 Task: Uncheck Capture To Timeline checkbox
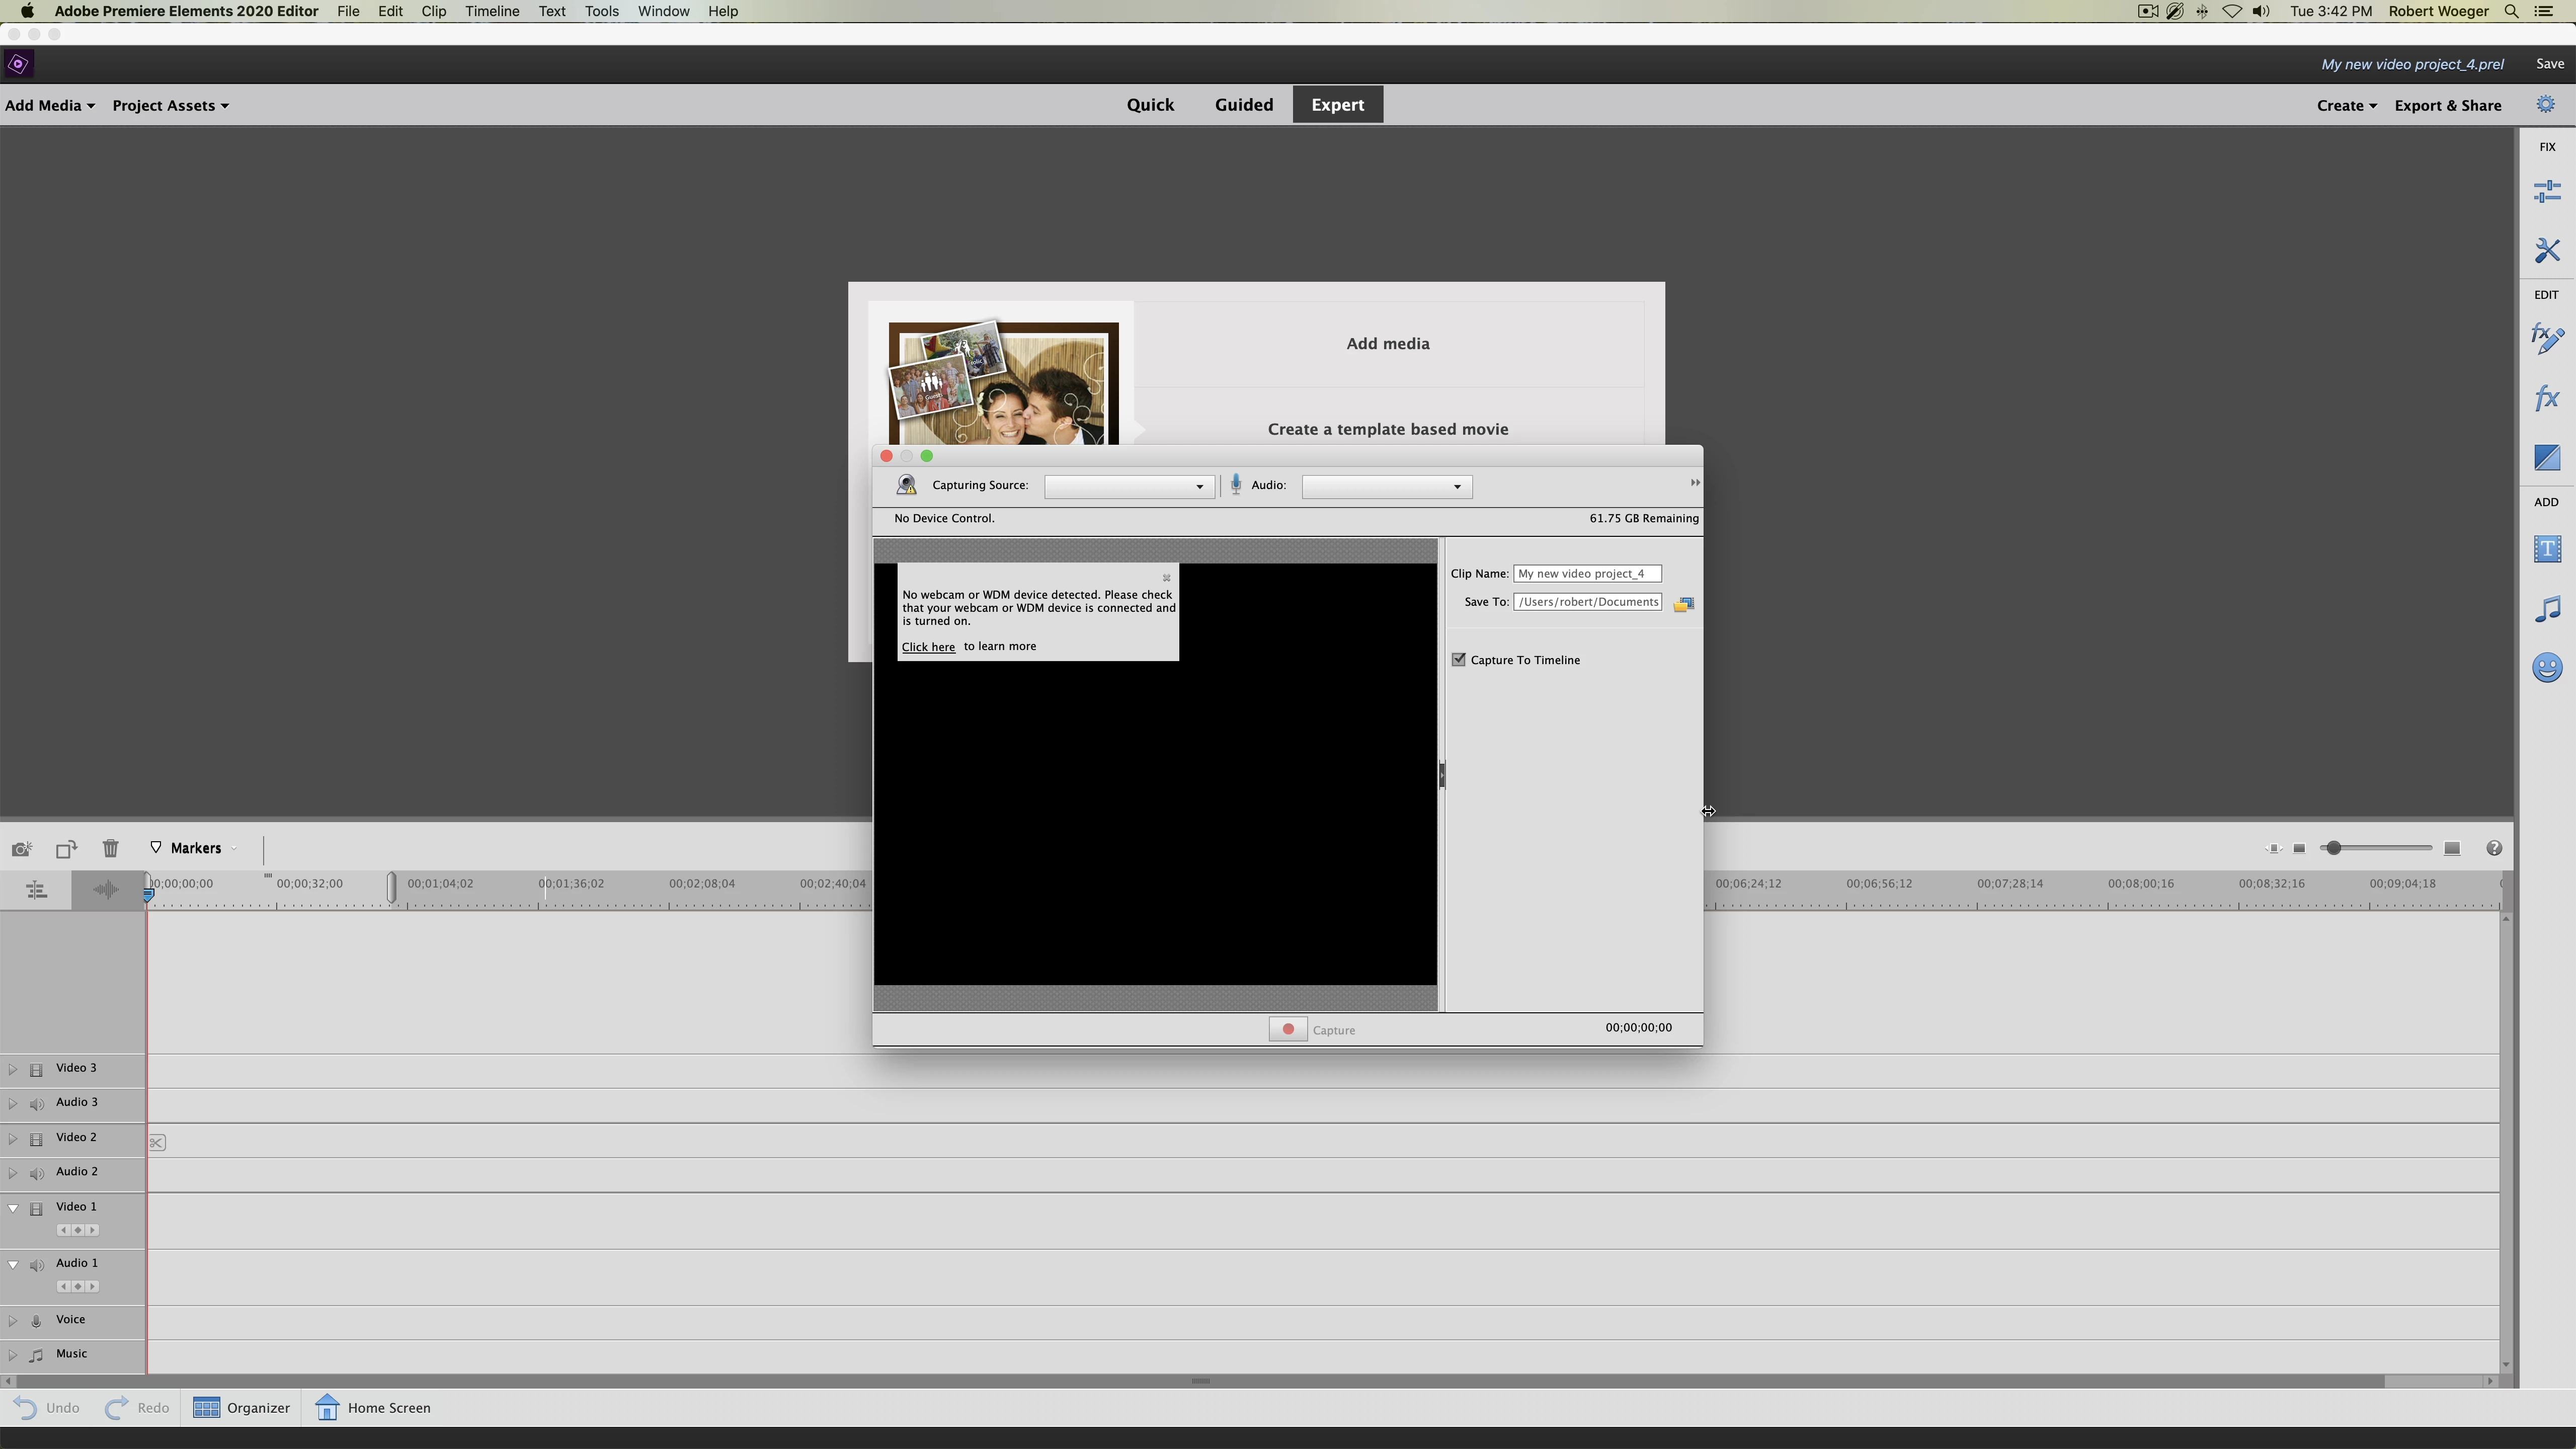click(x=1459, y=660)
